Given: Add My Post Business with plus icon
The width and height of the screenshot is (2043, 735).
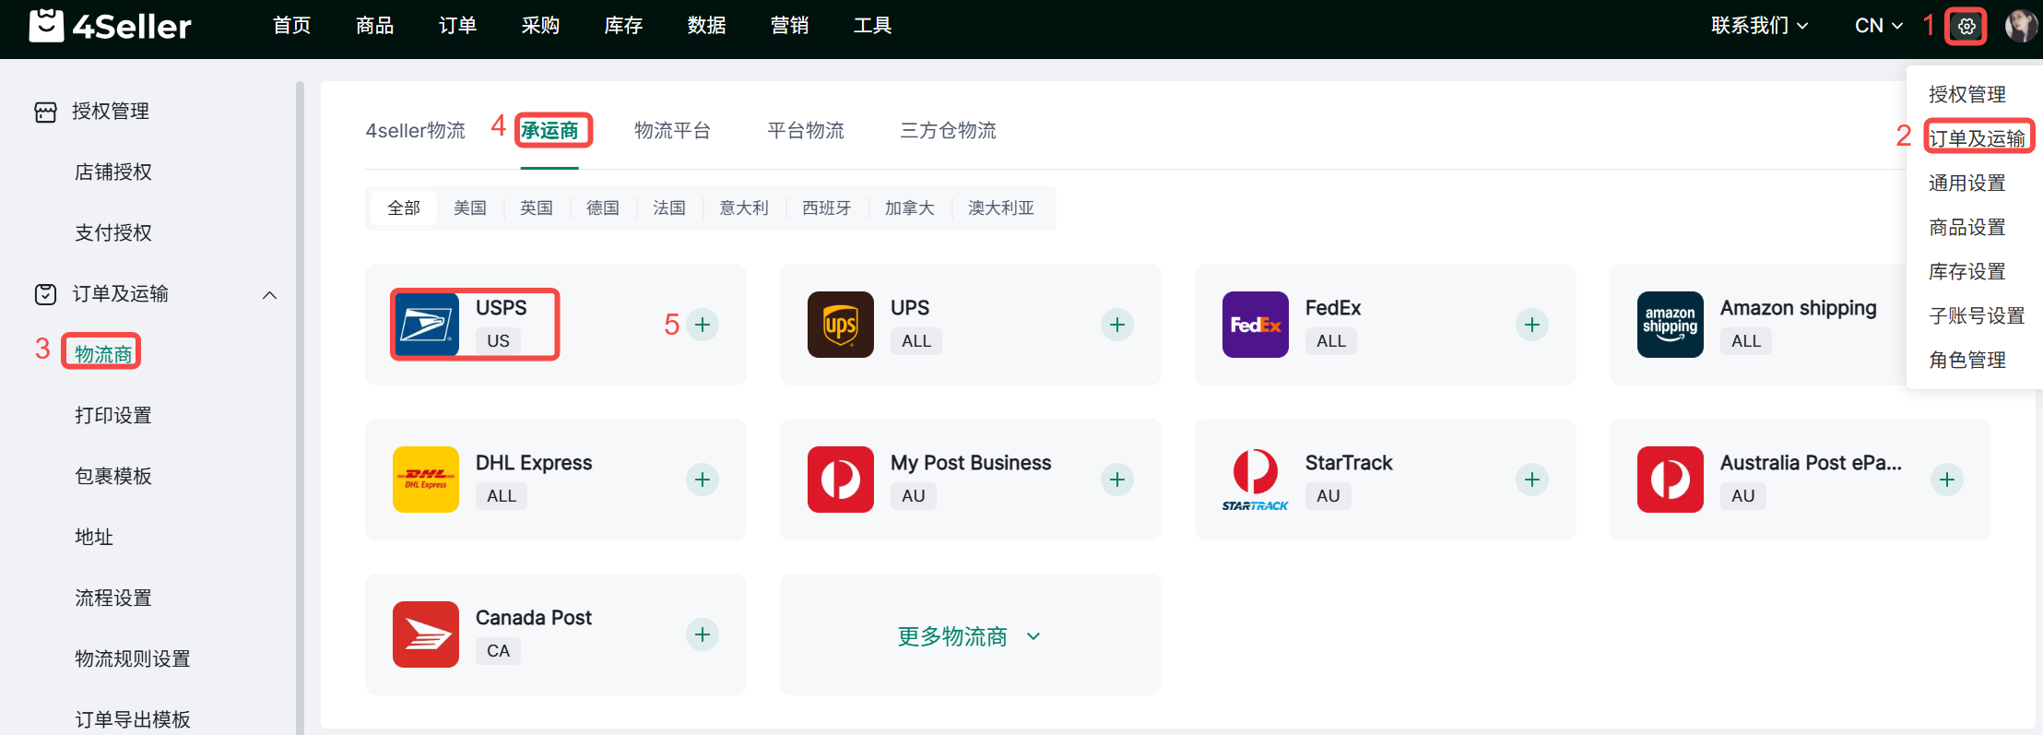Looking at the screenshot, I should coord(1117,480).
